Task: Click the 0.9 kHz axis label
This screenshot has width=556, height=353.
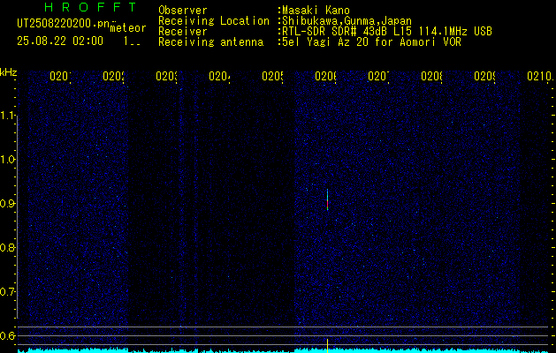Action: [6, 204]
